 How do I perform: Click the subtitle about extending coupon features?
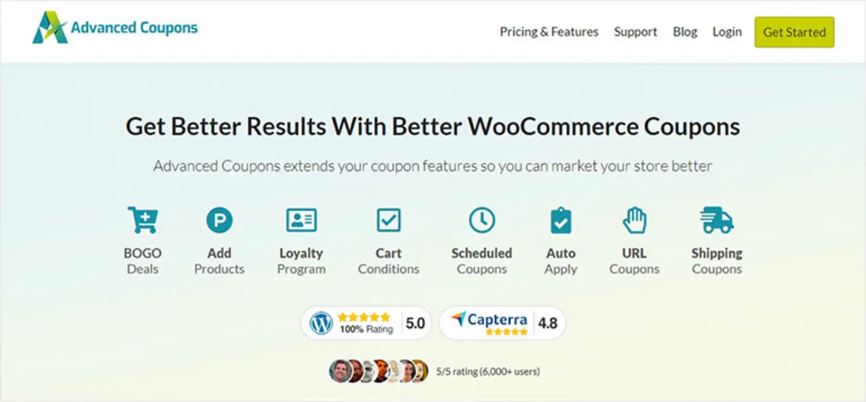click(433, 166)
